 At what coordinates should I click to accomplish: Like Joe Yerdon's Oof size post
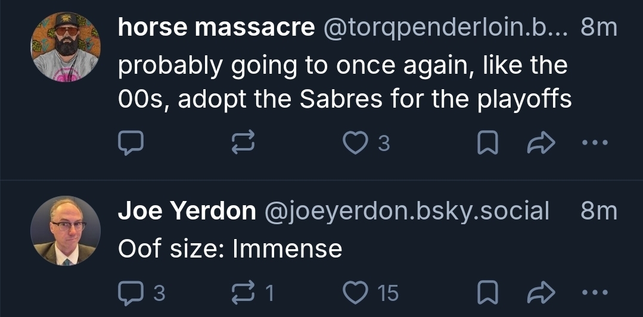[x=356, y=292]
